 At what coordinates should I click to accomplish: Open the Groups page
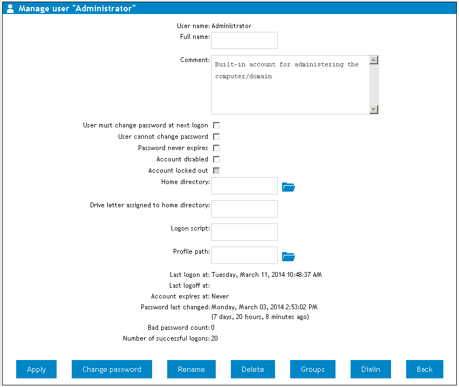pos(313,369)
